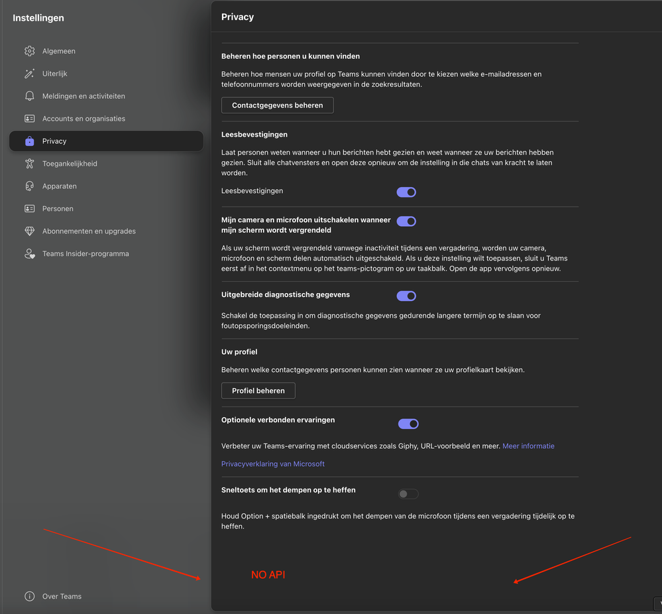Click heading Beheren hoe personen u kunnen vinden
Screen dimensions: 662x614
click(x=290, y=56)
